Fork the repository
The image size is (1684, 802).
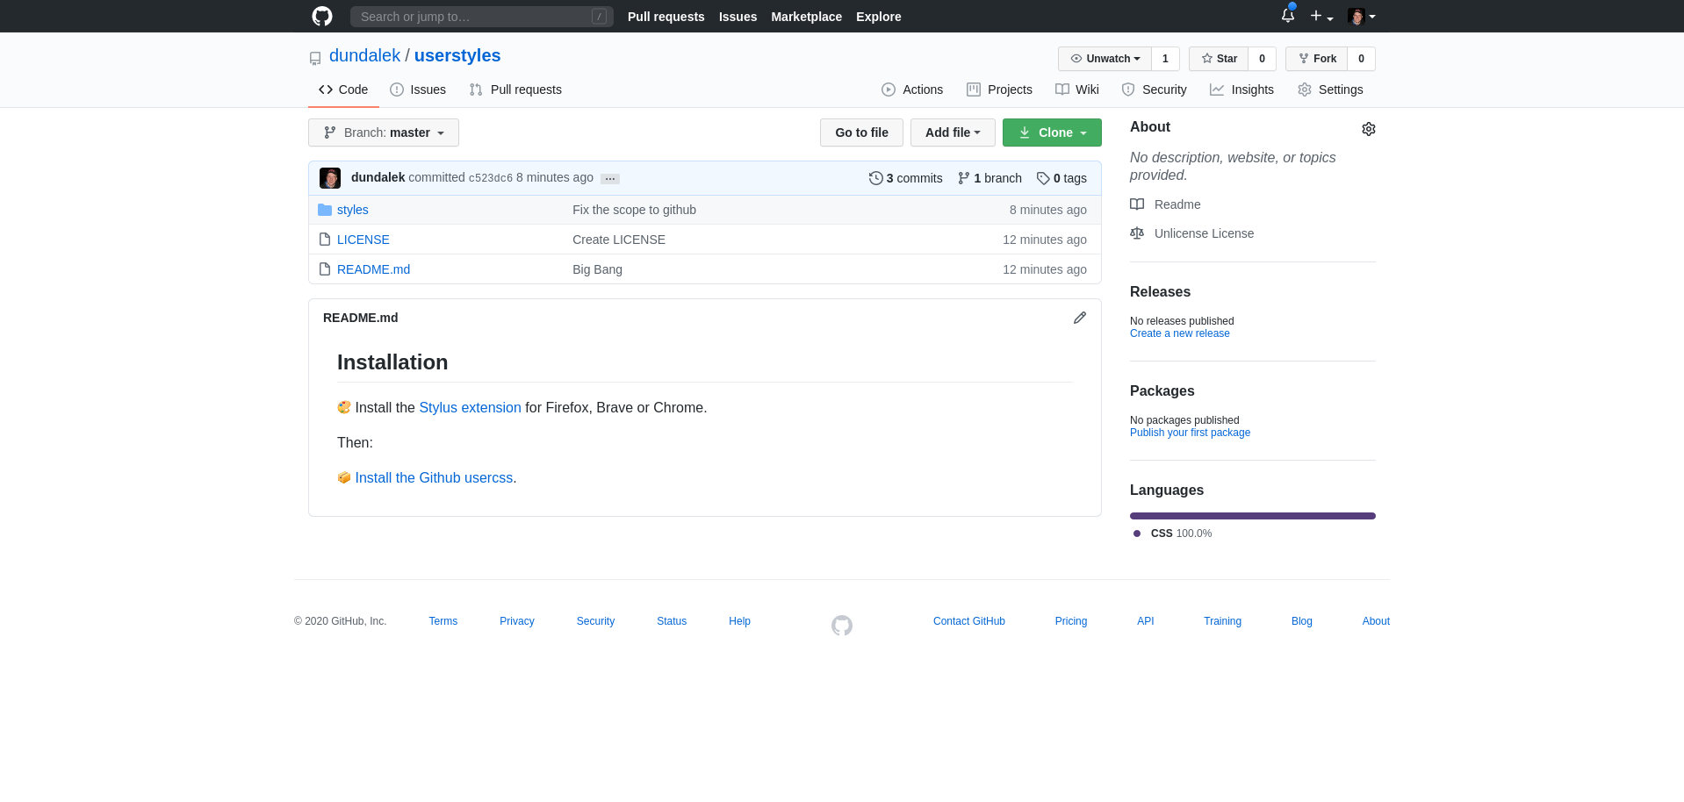coord(1317,59)
